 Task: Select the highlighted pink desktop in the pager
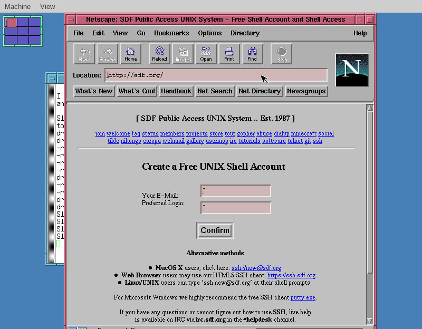point(11,23)
